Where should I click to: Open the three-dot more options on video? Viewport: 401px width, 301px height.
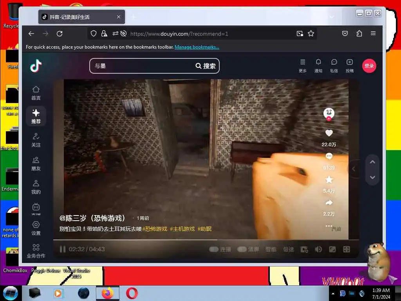point(329,226)
